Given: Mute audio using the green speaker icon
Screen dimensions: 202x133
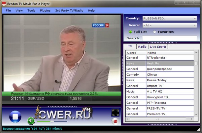Looking at the screenshot, I should (31, 121).
